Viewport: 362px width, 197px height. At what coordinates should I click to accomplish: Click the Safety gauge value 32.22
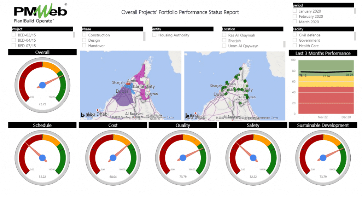(x=253, y=177)
